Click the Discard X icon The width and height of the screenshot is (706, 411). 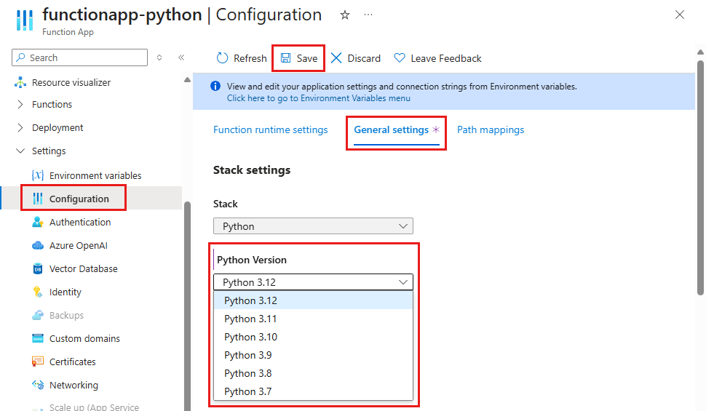pos(336,58)
